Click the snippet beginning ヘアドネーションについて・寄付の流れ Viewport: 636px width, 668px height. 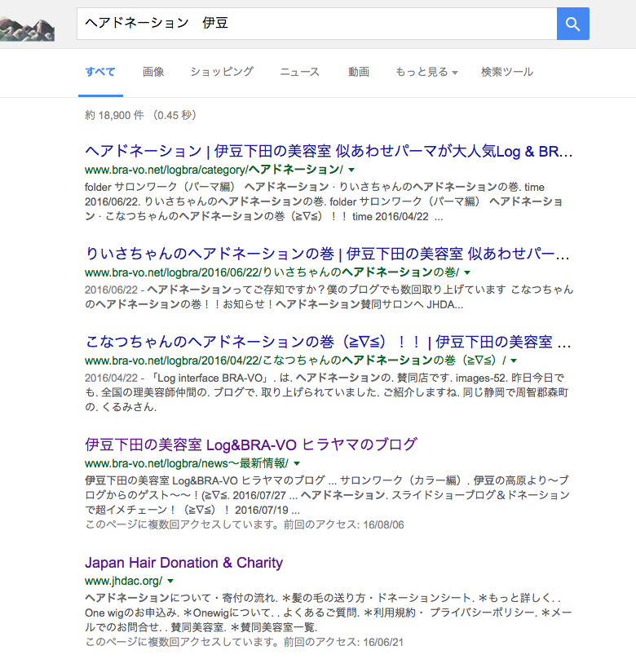[x=328, y=613]
